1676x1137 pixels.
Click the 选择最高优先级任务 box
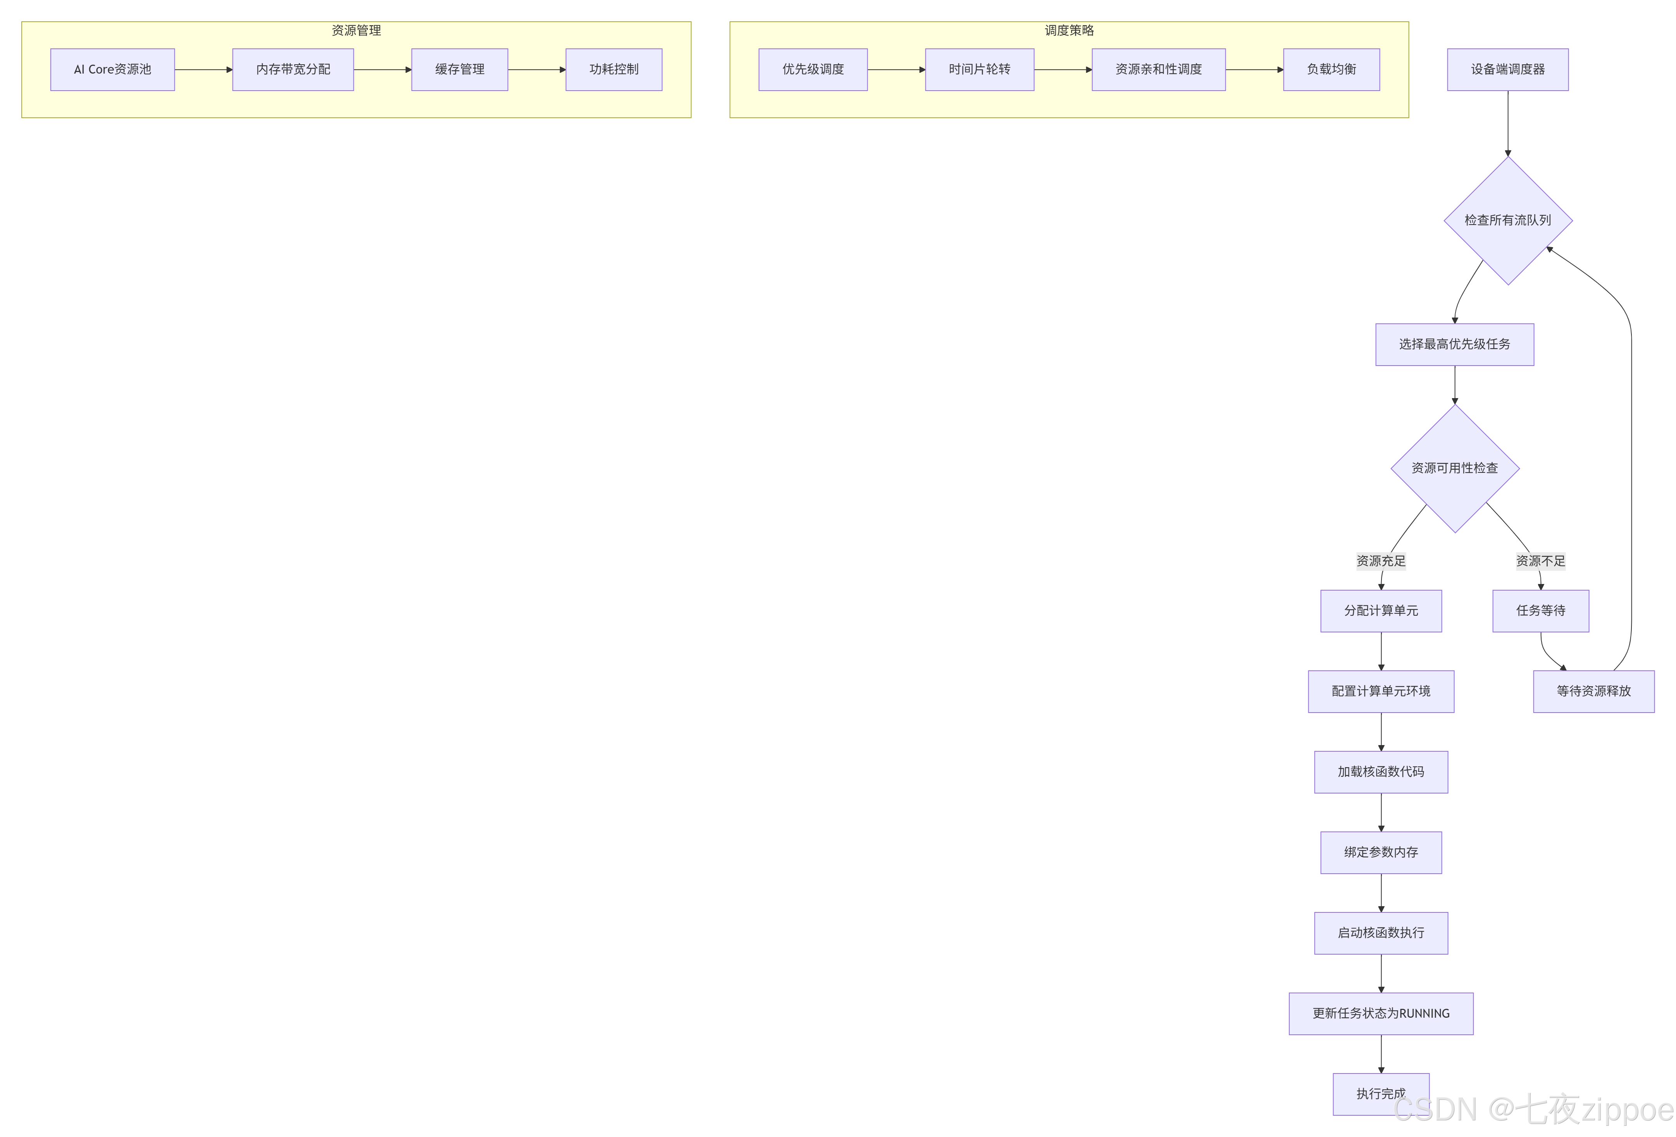click(1454, 344)
